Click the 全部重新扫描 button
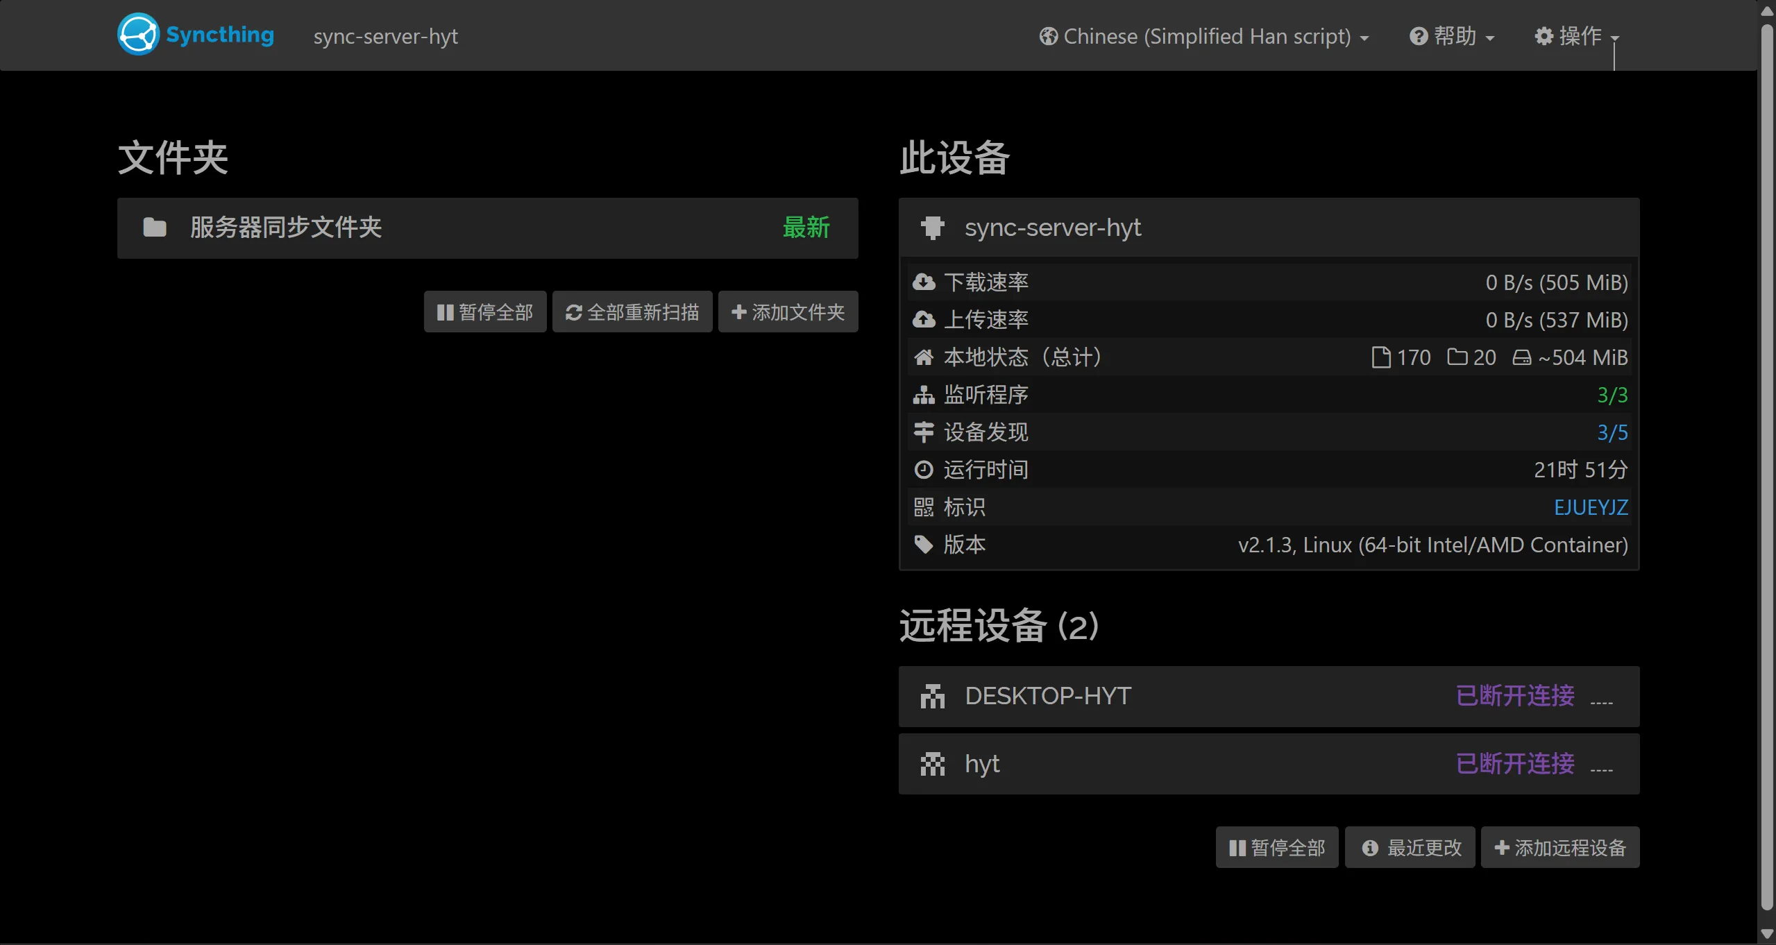Screen dimensions: 1776x945 click(x=632, y=312)
